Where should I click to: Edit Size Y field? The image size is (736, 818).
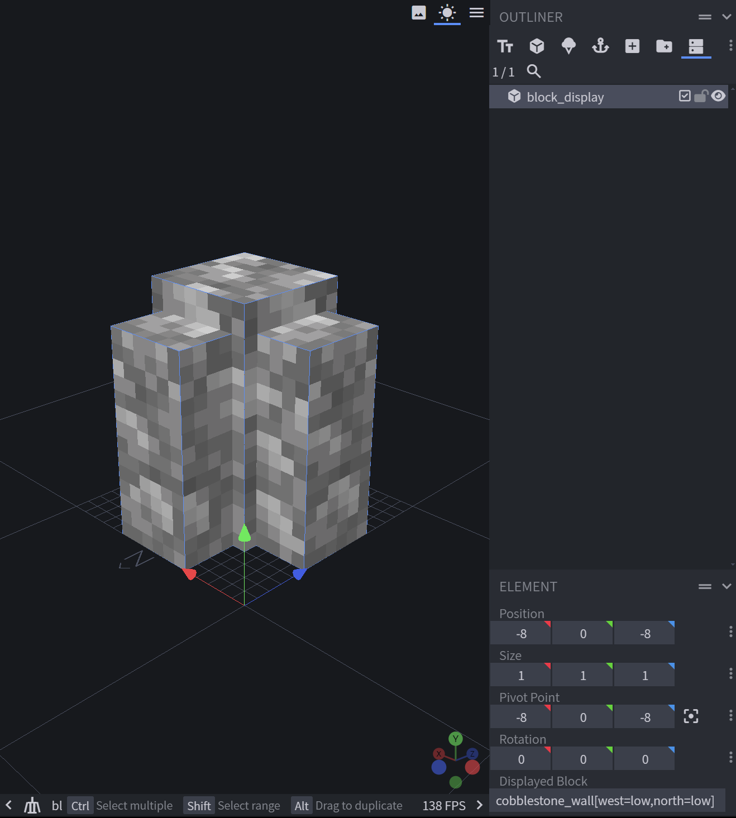(583, 675)
